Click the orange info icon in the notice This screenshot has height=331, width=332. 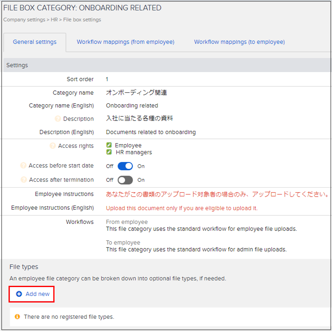pos(17,317)
